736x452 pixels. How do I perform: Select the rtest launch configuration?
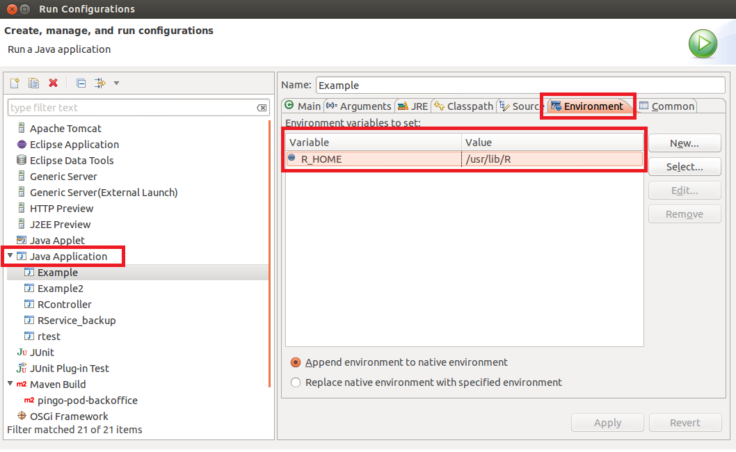[49, 336]
